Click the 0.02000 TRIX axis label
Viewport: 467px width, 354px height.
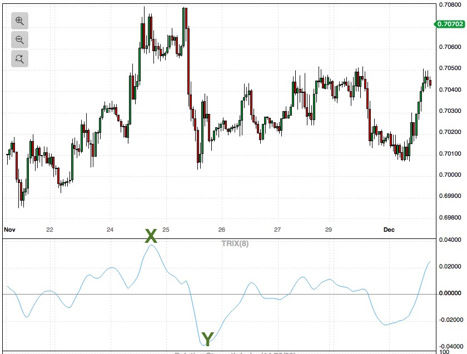[x=450, y=266]
